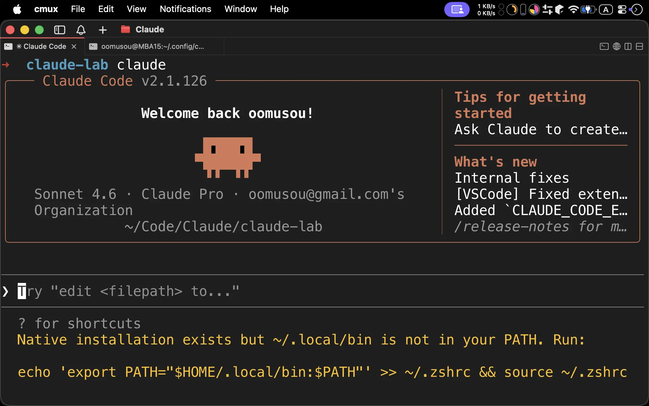Viewport: 649px width, 406px height.
Task: Split the pane horizontally into rows
Action: 639,46
